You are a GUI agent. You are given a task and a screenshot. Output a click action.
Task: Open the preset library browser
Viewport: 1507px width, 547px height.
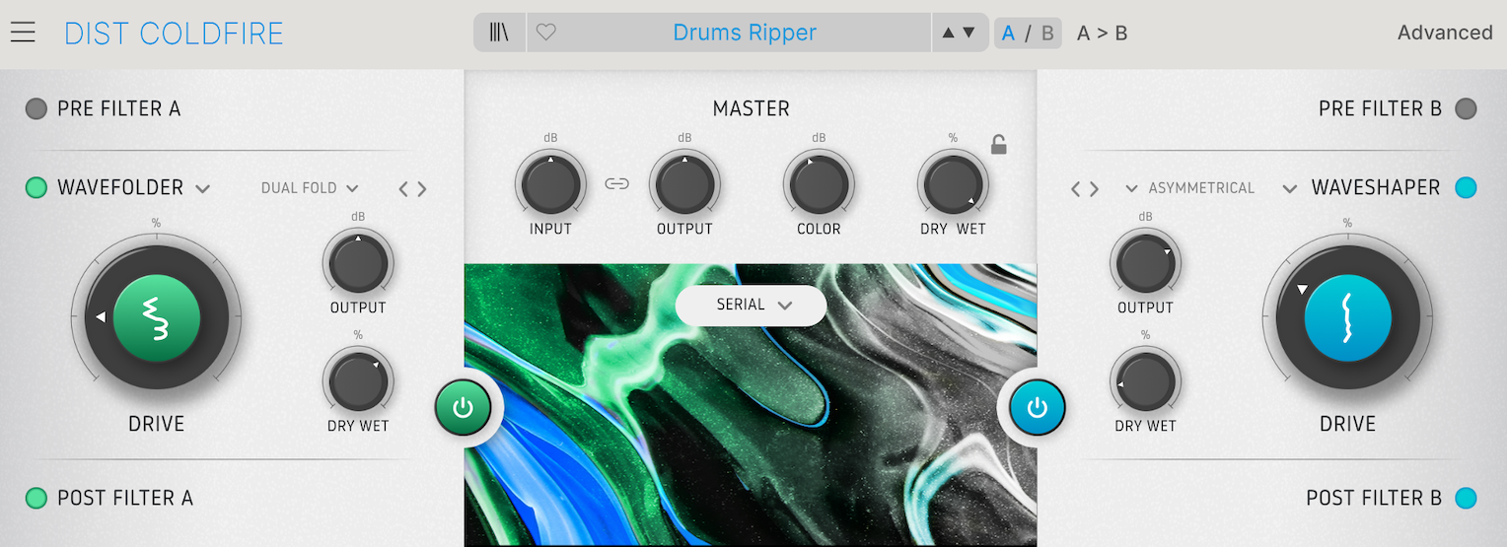click(500, 33)
